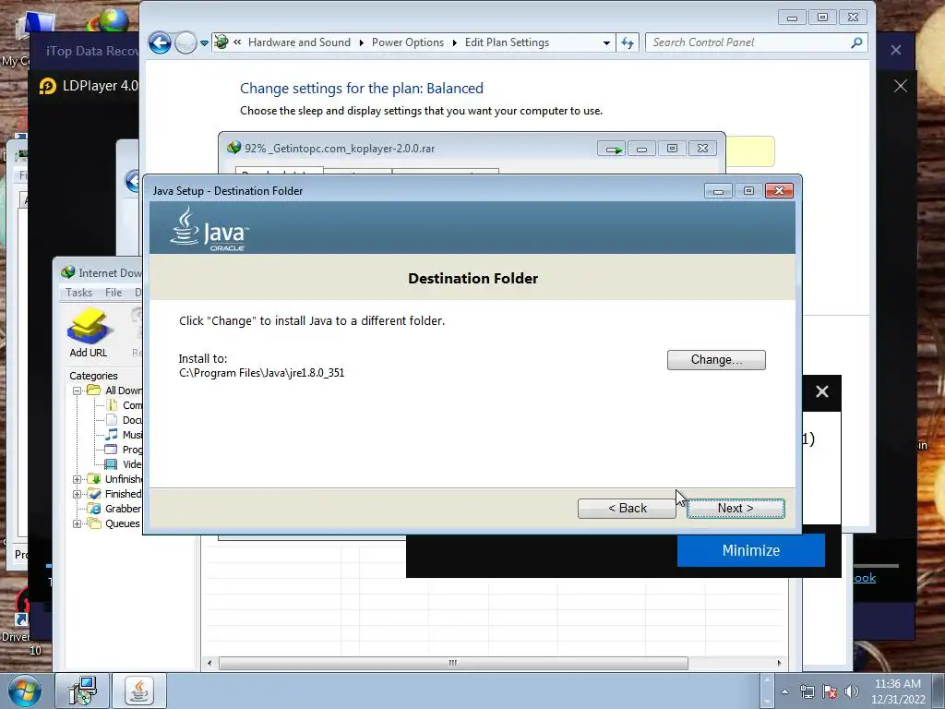Click the Back button in Java Setup
The height and width of the screenshot is (709, 945).
pos(627,509)
